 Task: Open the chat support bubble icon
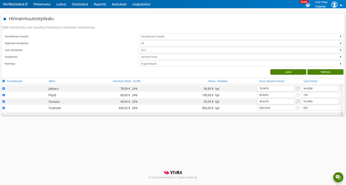338,177
